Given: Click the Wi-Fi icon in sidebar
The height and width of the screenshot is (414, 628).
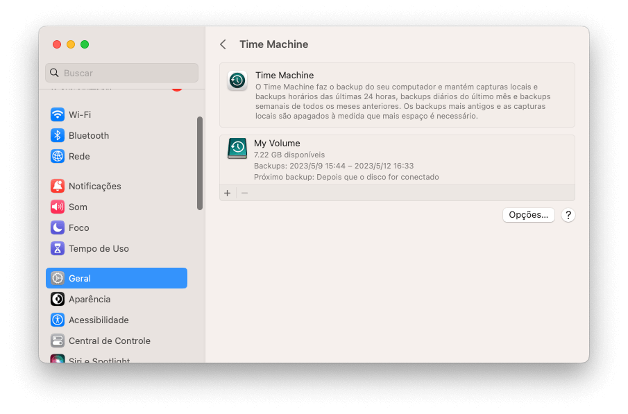Looking at the screenshot, I should tap(58, 114).
